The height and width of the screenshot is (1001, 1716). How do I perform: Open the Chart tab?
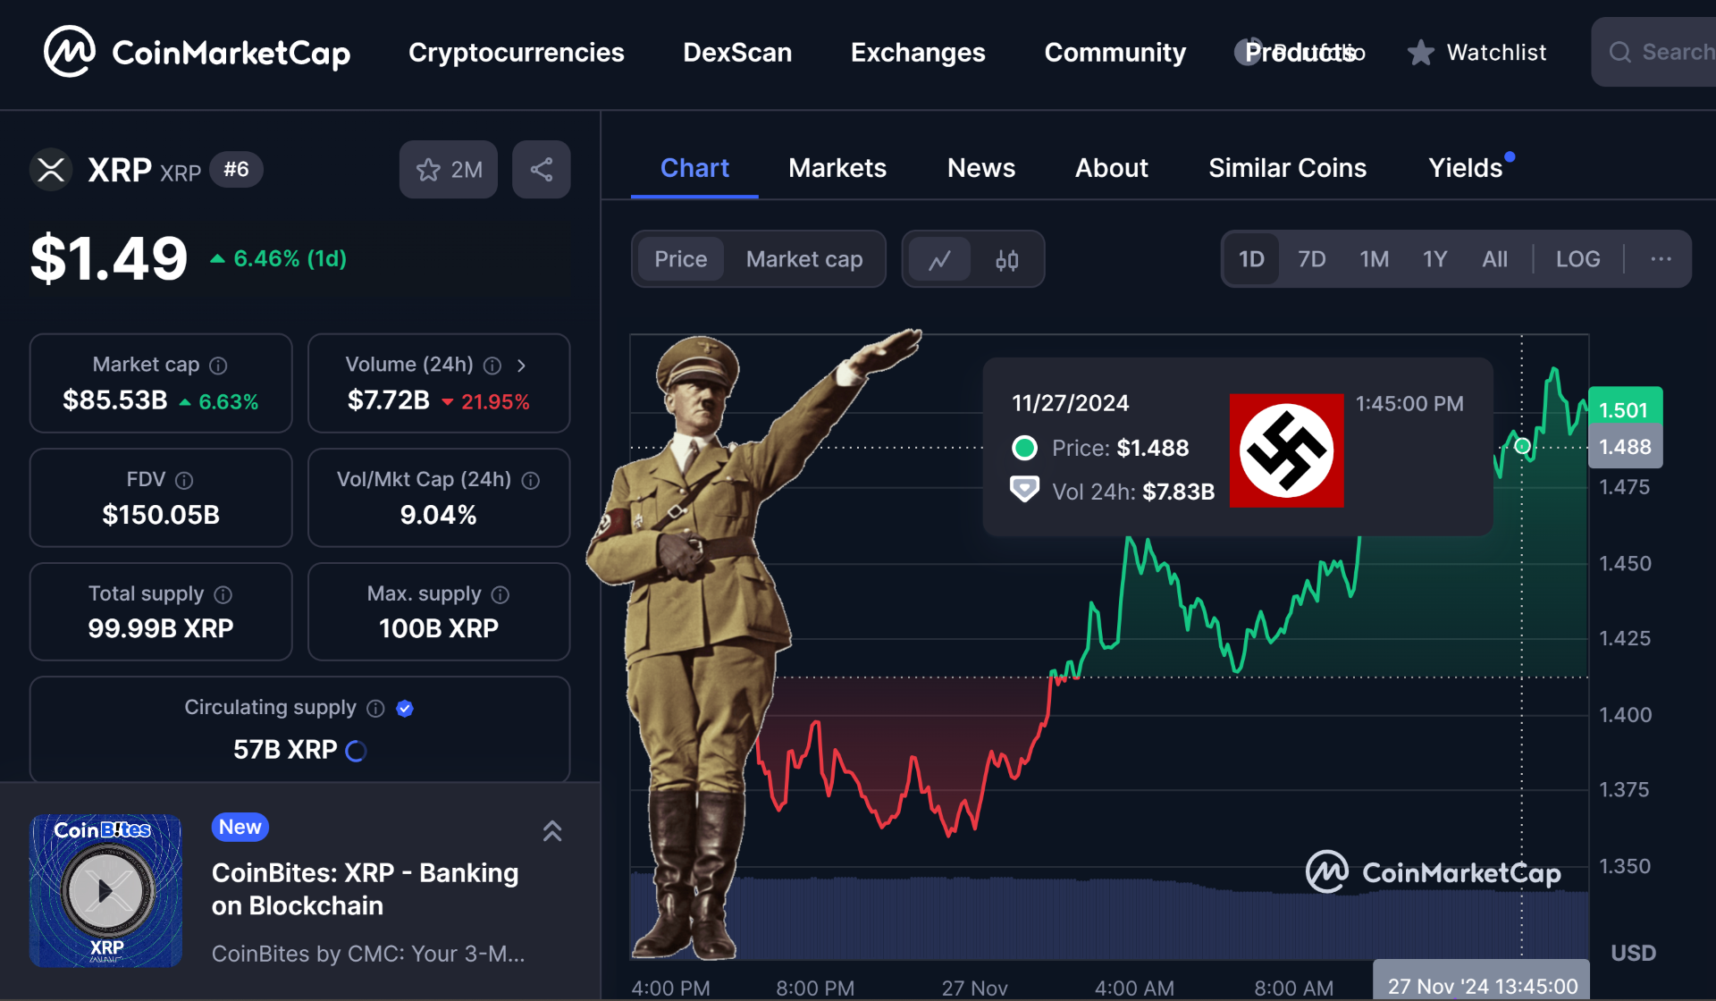694,168
